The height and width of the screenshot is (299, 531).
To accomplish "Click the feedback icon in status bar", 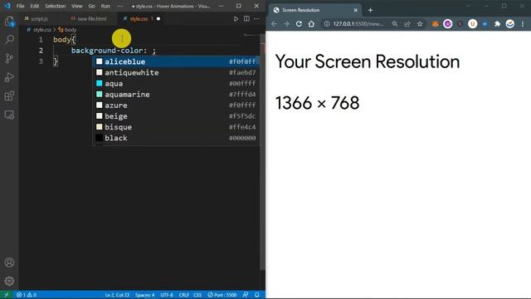I will coord(246,295).
